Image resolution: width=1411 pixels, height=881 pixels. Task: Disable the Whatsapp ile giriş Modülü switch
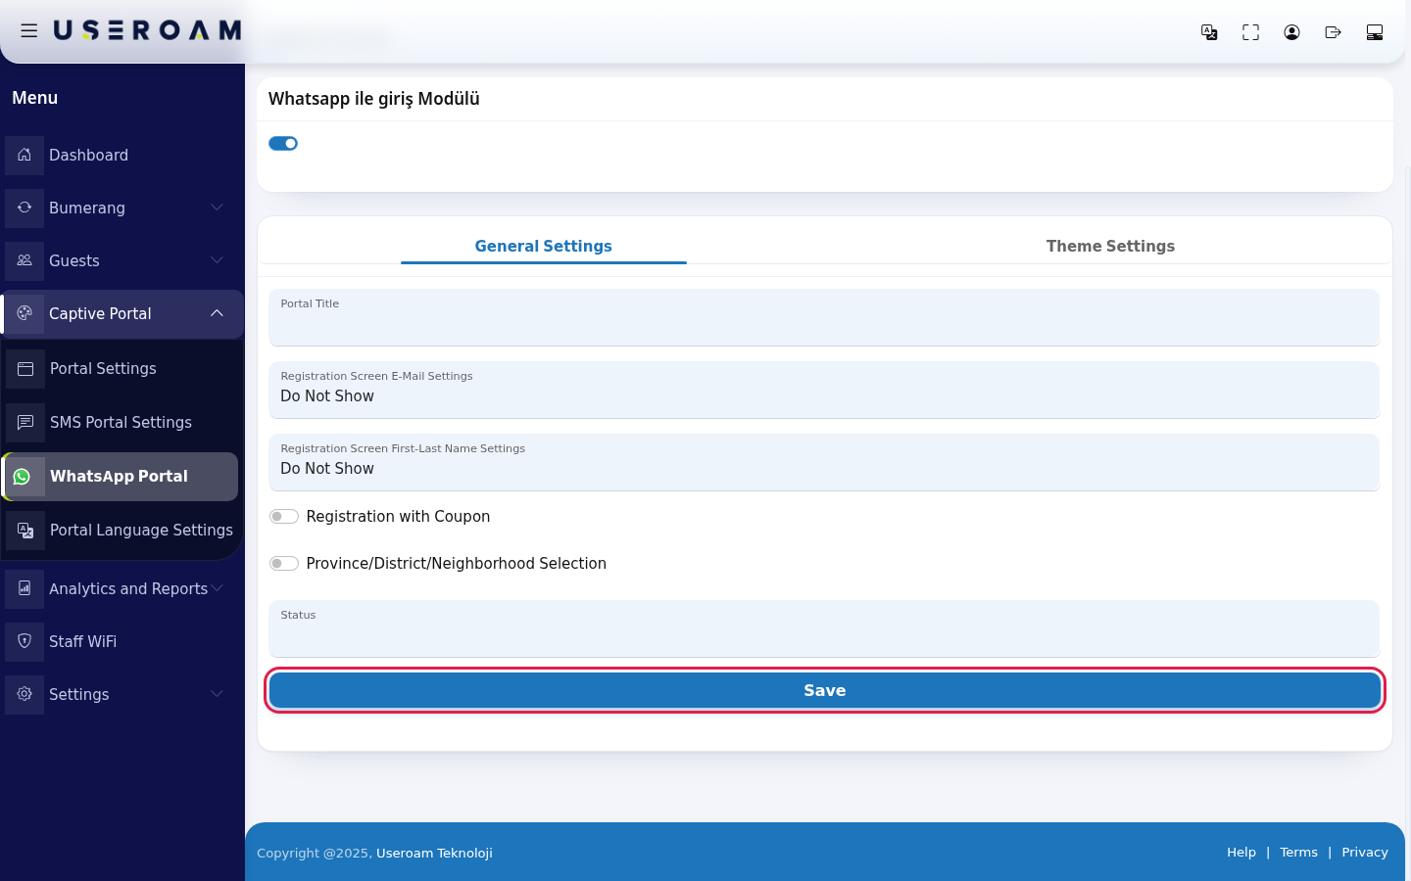[x=283, y=144]
